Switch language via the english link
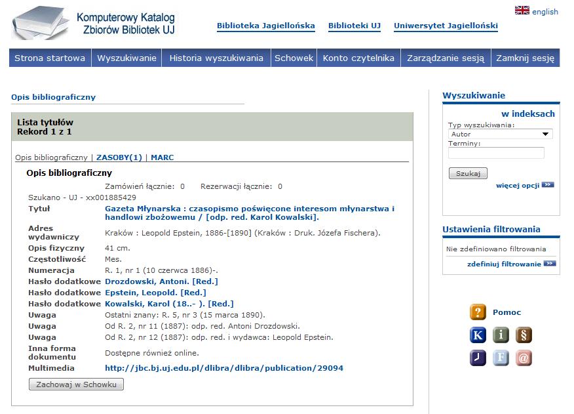This screenshot has width=574, height=414. point(545,12)
